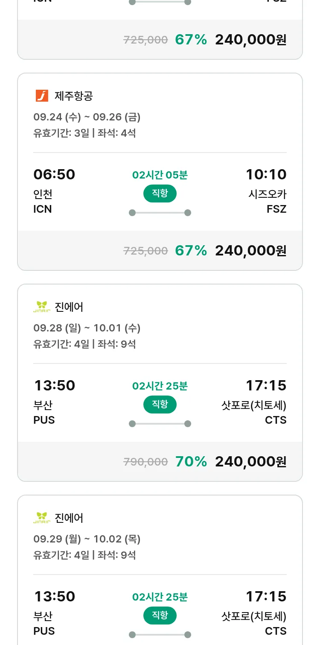320x645 pixels.
Task: Open 진에어 name on the 09.28 card
Action: (69, 307)
